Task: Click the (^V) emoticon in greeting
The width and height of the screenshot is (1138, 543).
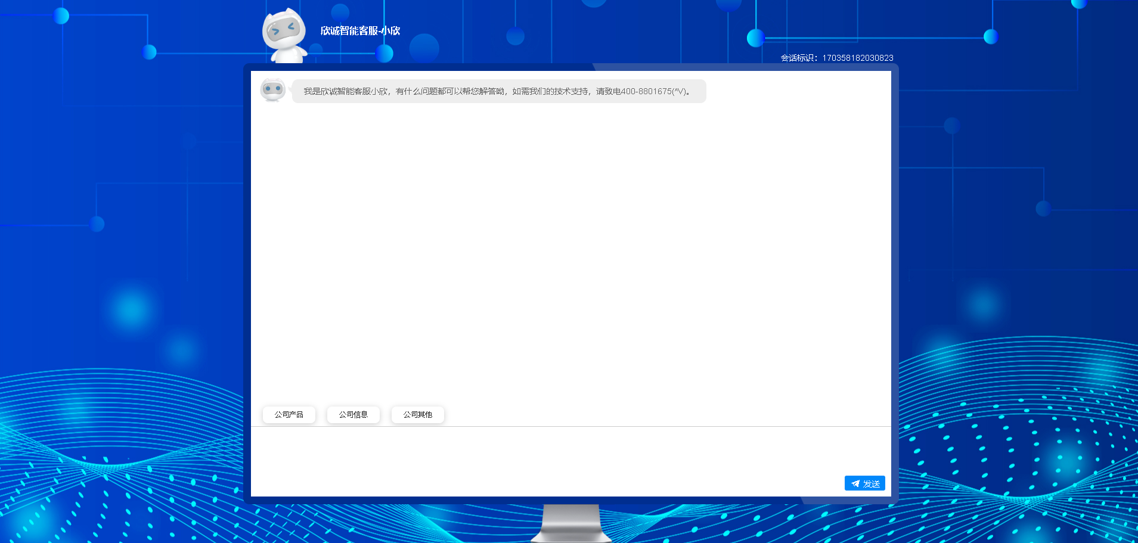Action: point(680,91)
